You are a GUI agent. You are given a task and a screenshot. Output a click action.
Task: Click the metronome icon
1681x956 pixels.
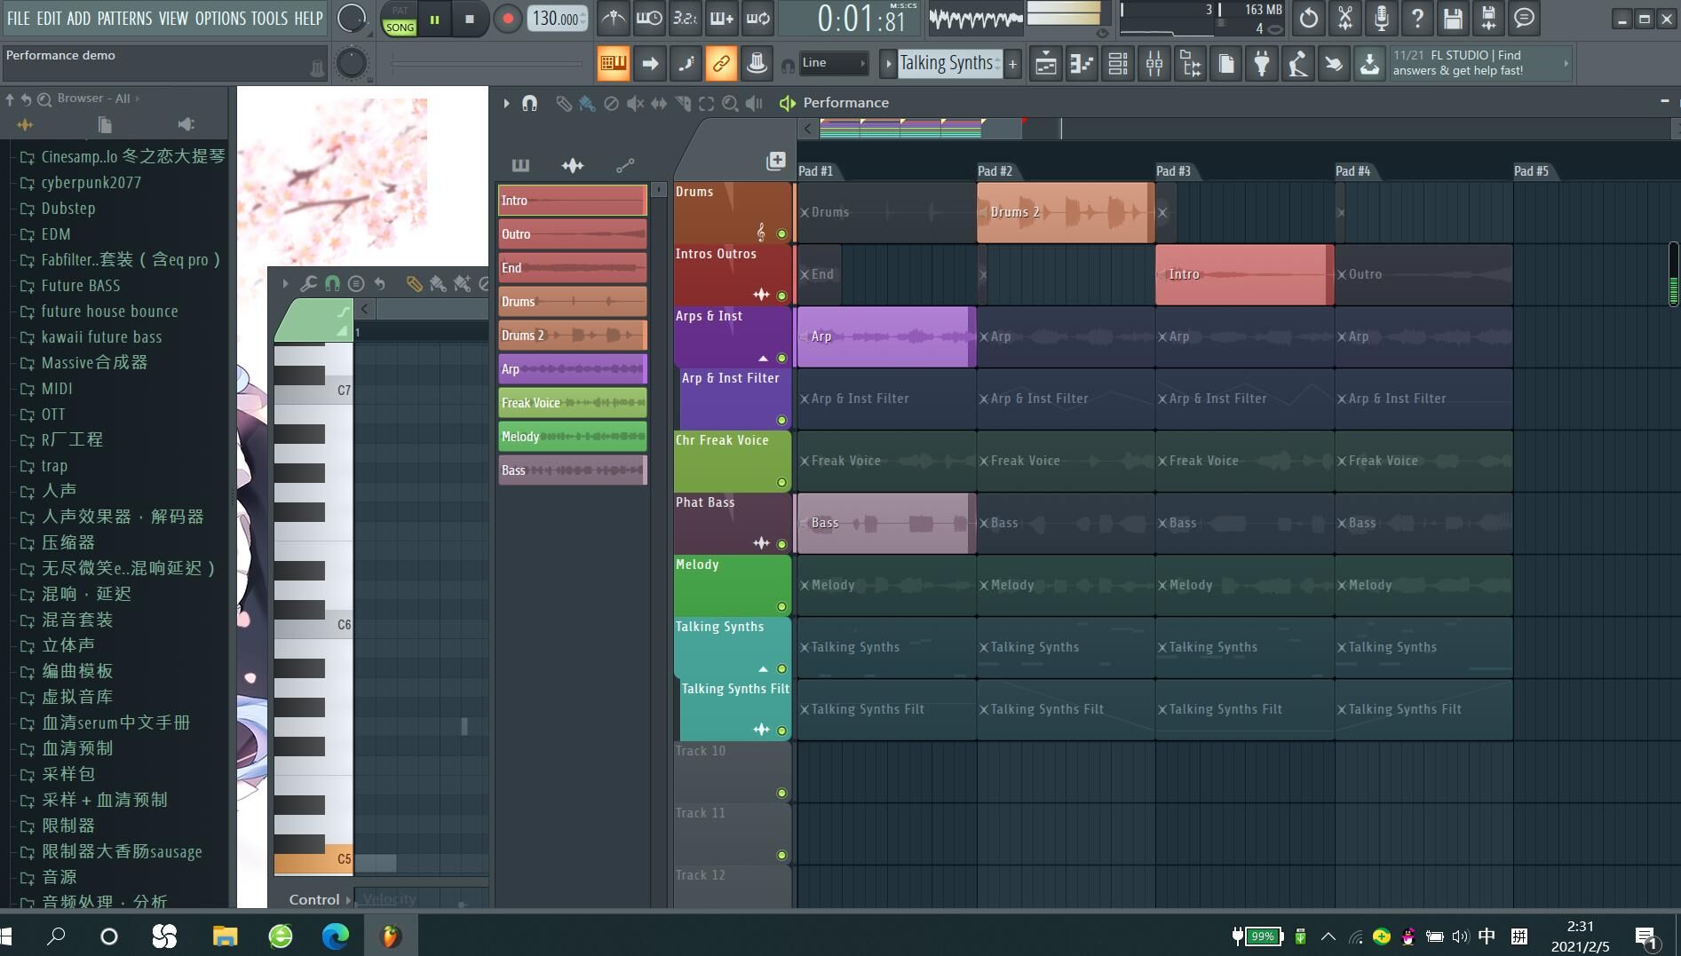pos(613,18)
